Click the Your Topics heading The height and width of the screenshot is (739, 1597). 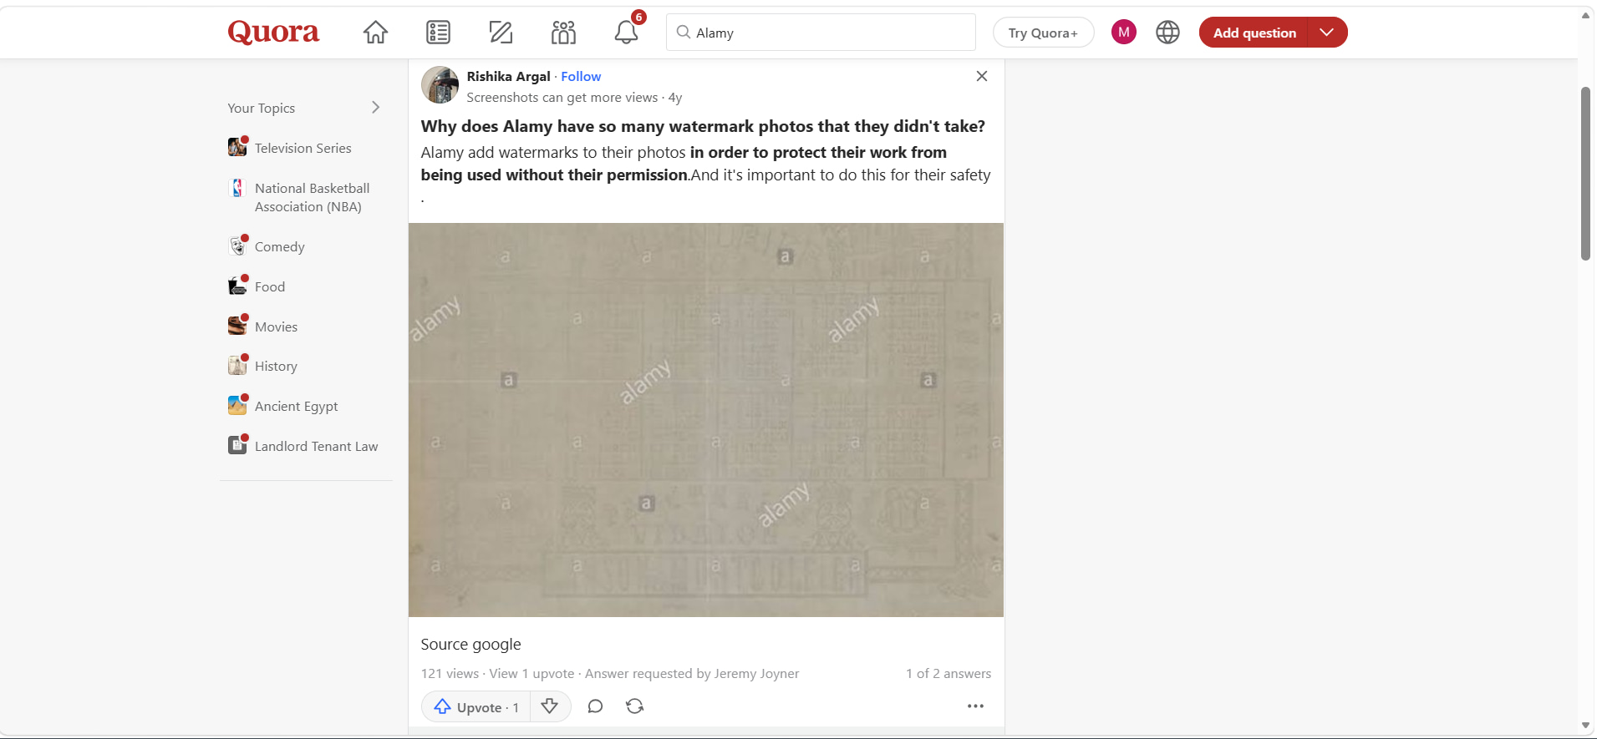click(x=261, y=108)
